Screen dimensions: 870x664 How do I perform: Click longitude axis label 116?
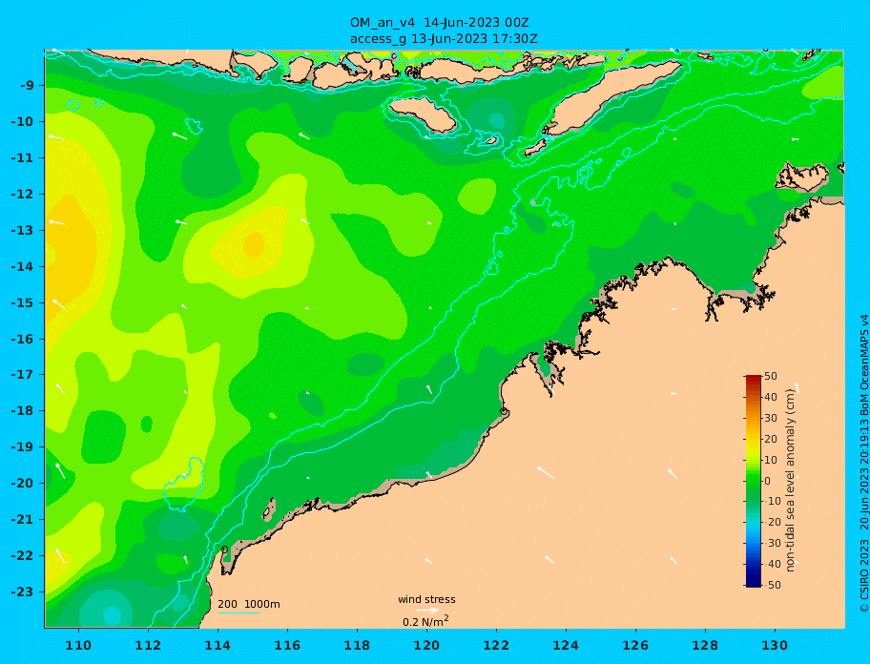(287, 646)
